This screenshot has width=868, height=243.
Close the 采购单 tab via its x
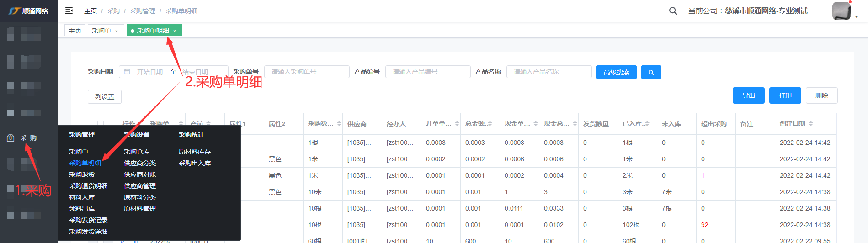click(x=117, y=31)
